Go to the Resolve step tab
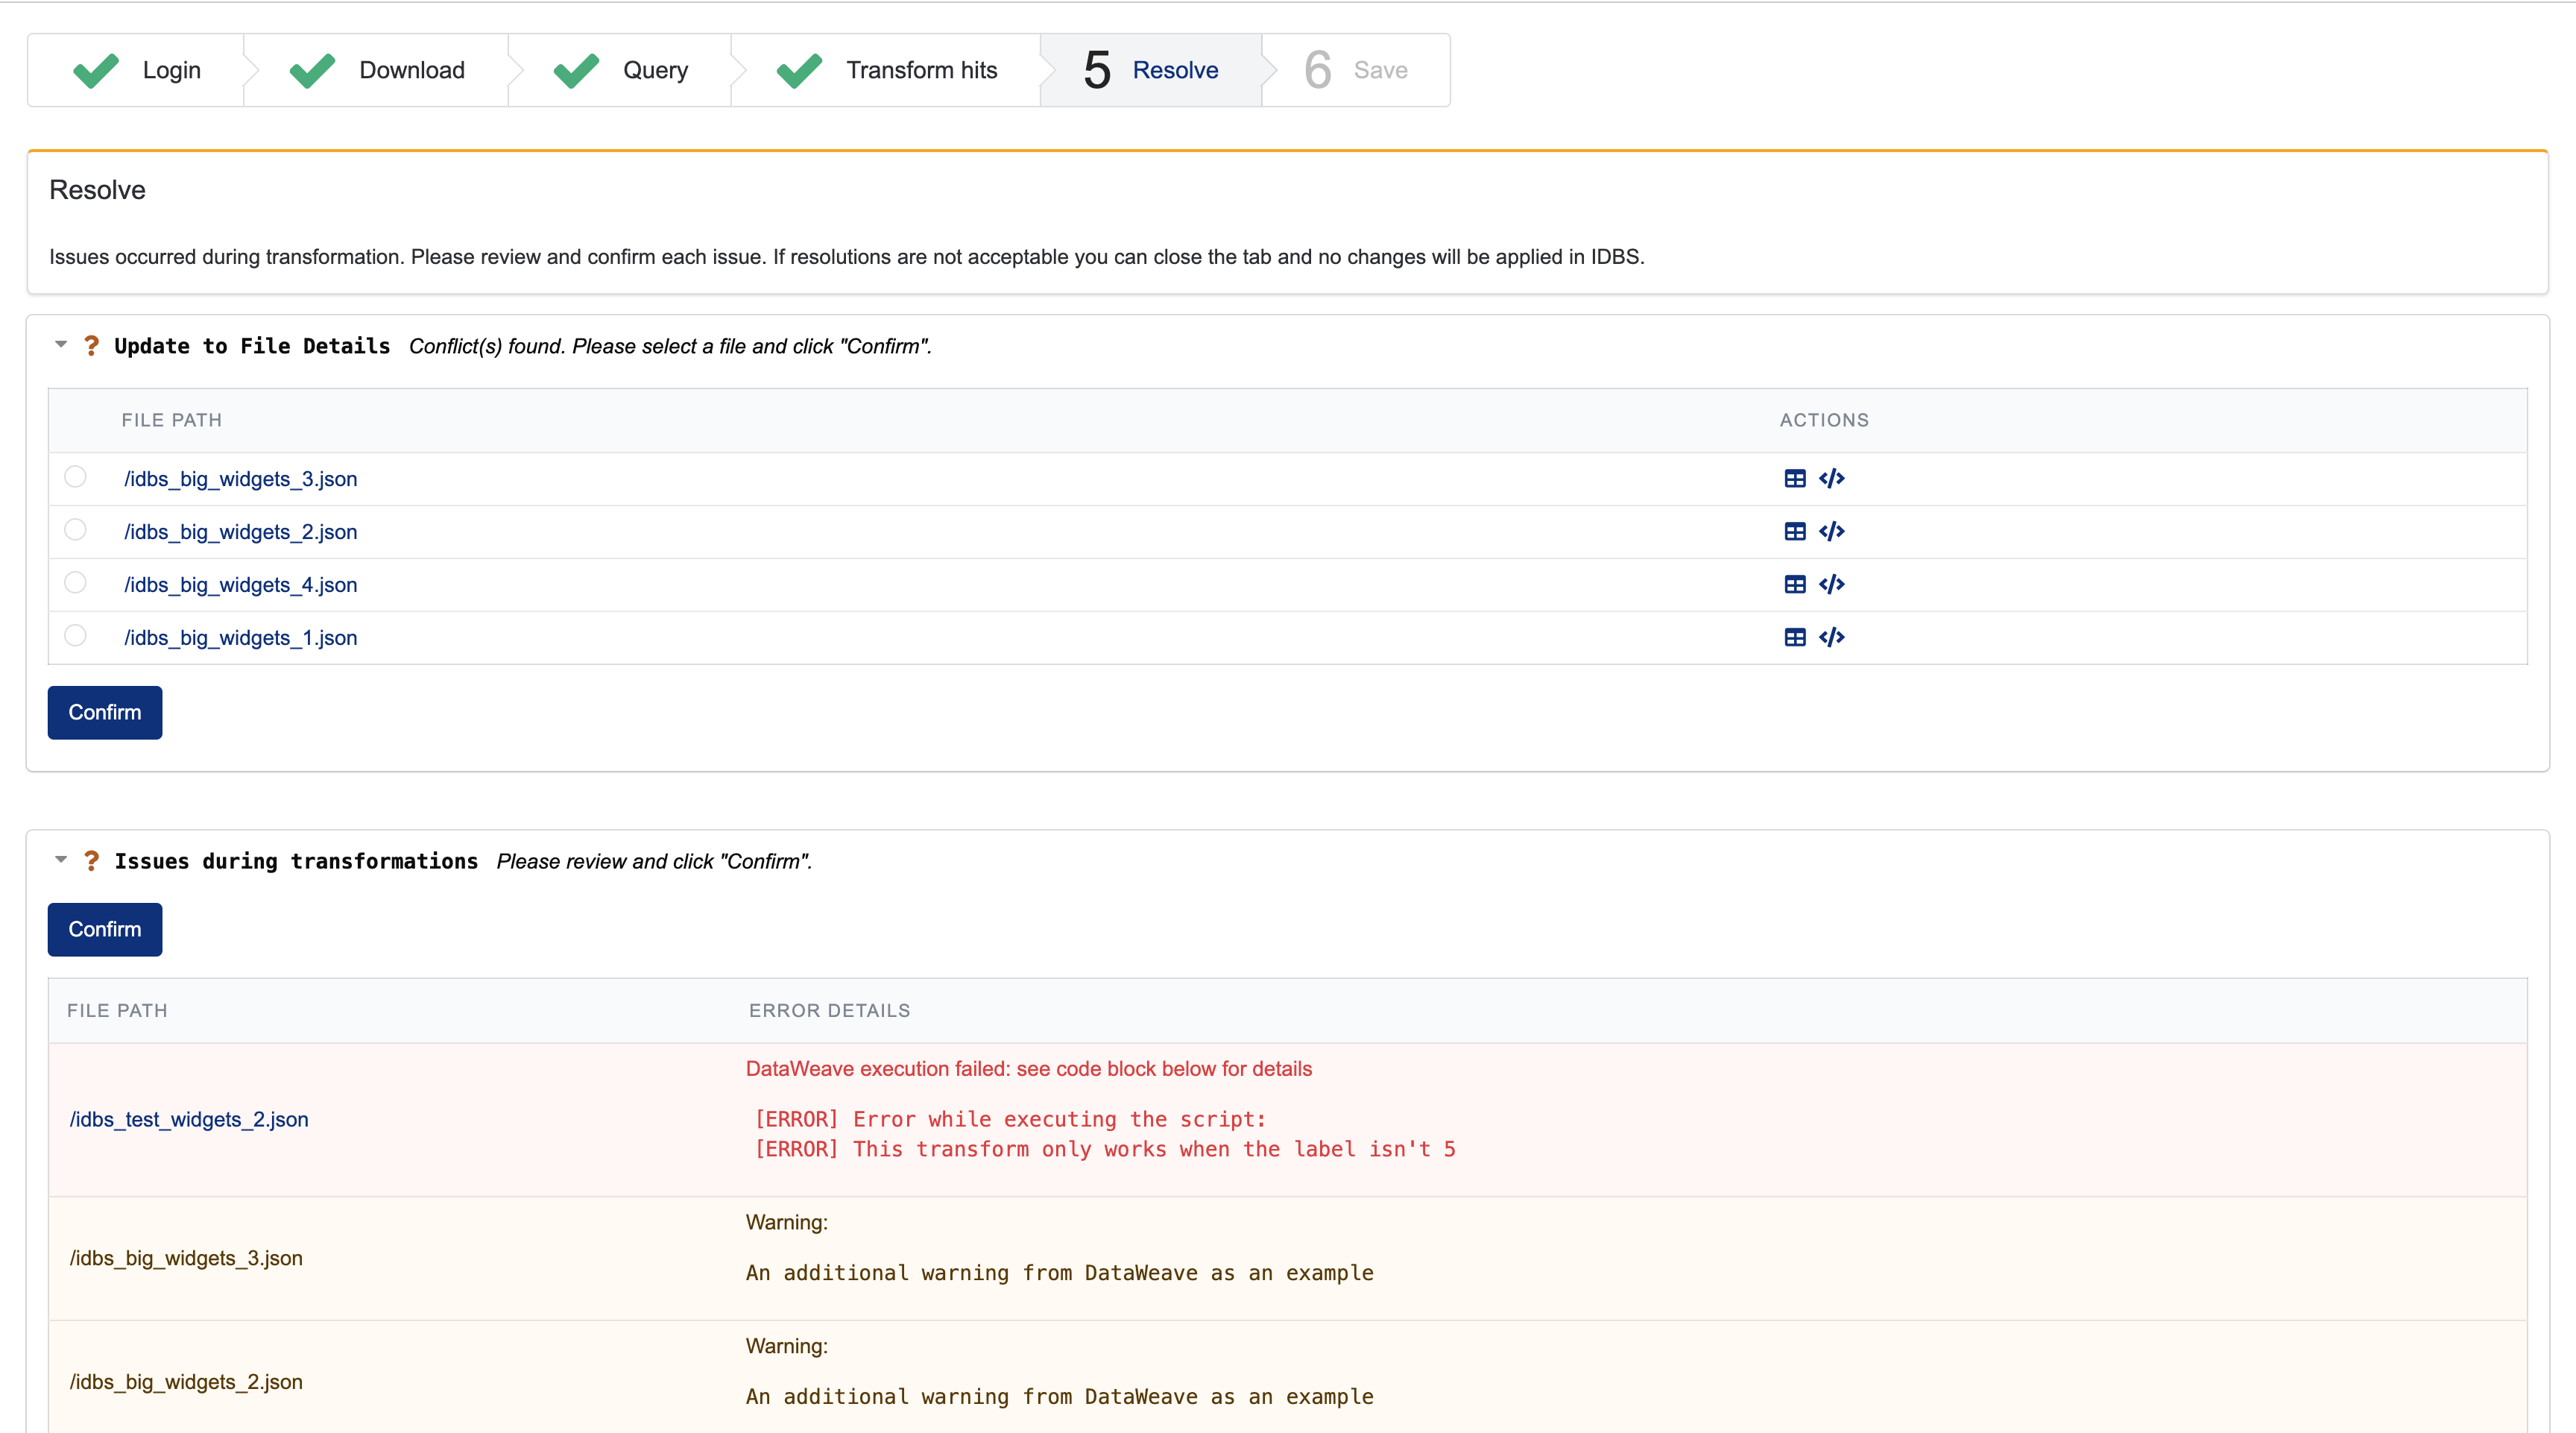2576x1433 pixels. [x=1151, y=70]
